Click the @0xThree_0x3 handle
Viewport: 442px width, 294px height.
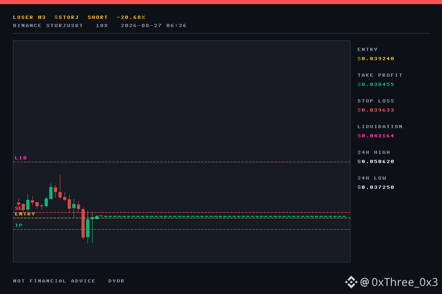pos(399,282)
